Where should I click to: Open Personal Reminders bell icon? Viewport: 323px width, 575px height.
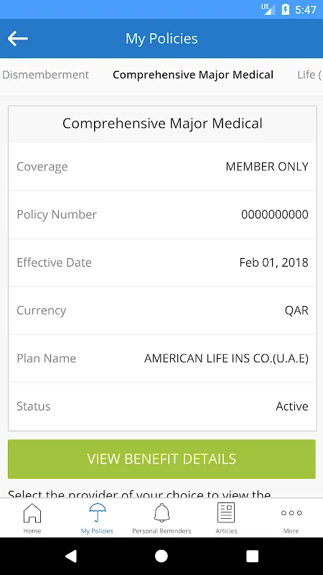(x=161, y=512)
